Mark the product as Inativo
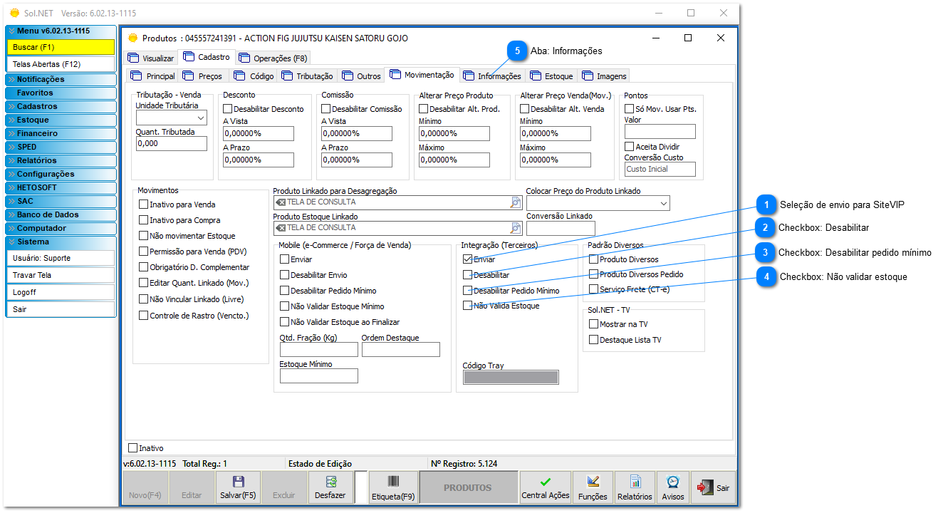Image resolution: width=943 pixels, height=513 pixels. (132, 447)
